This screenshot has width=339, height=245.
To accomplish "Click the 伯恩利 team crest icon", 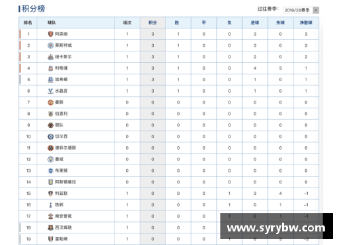I will (x=51, y=114).
